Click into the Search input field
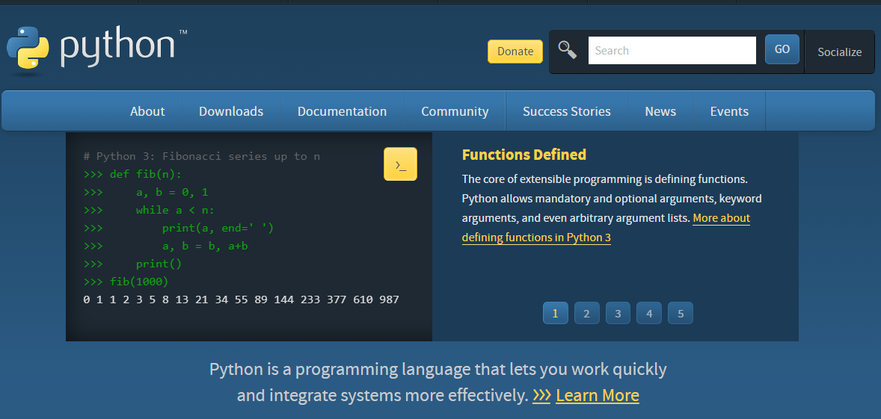 [x=672, y=51]
